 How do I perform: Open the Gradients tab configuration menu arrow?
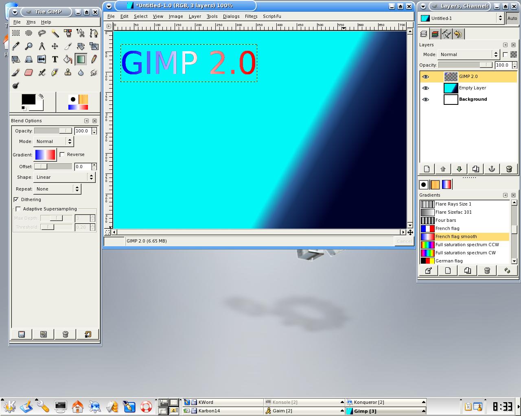click(x=505, y=195)
